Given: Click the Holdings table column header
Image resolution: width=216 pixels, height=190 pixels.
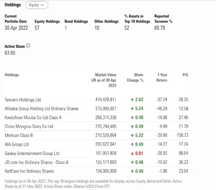Looking at the screenshot, I should pos(12,75).
